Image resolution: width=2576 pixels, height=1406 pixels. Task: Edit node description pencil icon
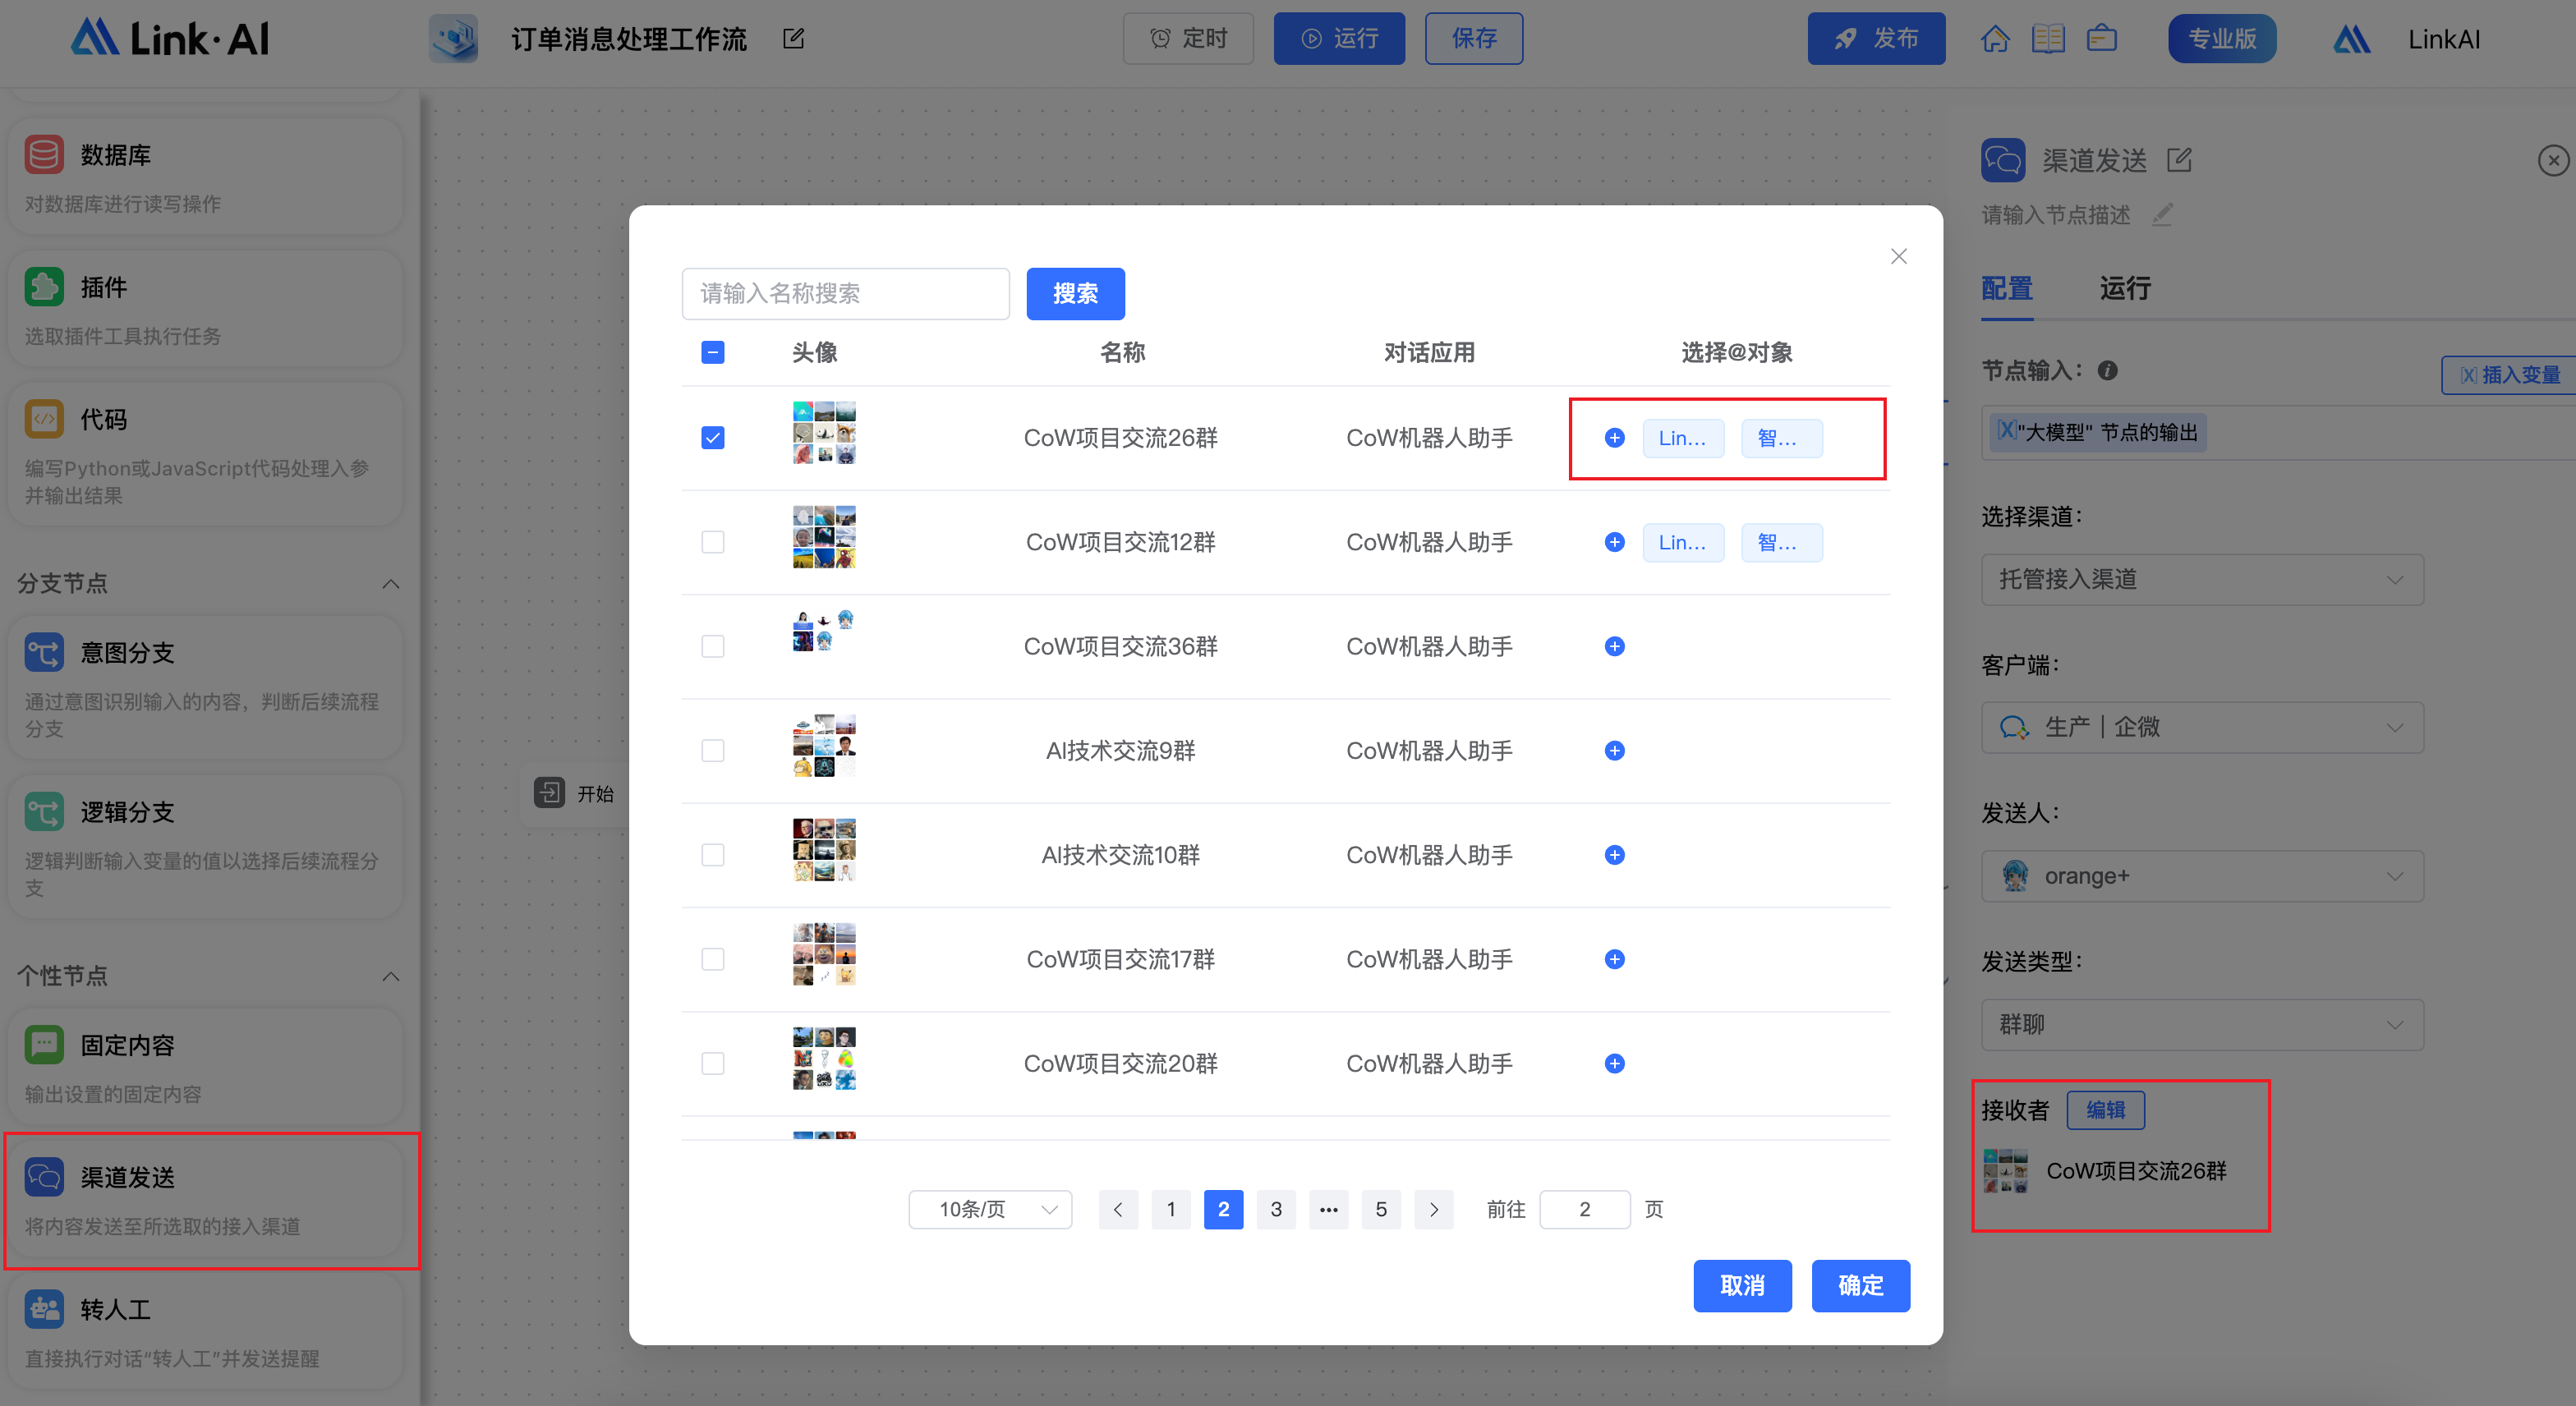coord(2162,214)
